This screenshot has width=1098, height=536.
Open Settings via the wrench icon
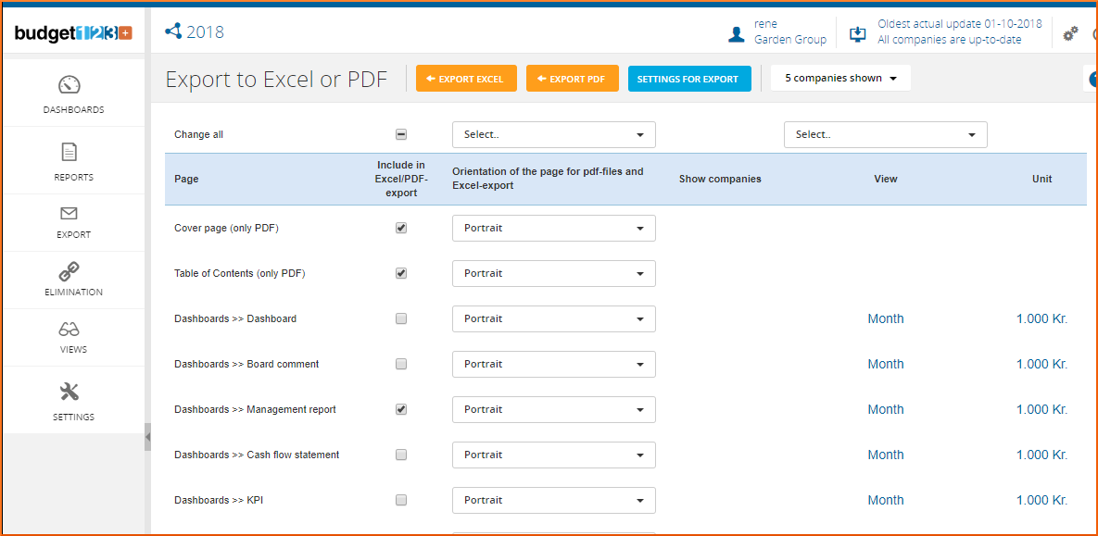coord(69,392)
